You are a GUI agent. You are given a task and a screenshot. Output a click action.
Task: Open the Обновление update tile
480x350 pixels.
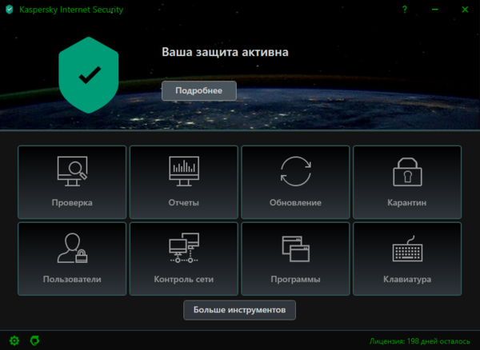(x=295, y=182)
